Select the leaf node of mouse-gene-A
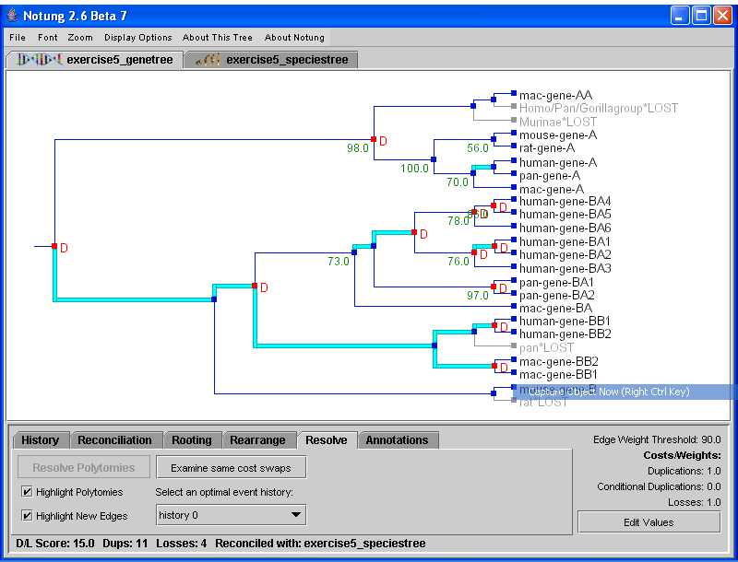The width and height of the screenshot is (738, 562). (512, 135)
